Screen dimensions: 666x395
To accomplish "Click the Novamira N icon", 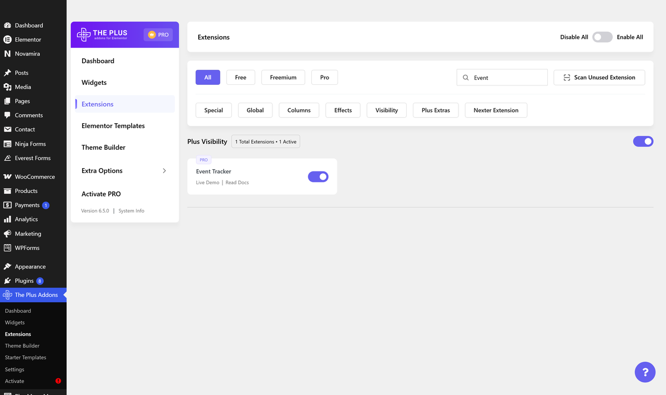I will pyautogui.click(x=8, y=54).
